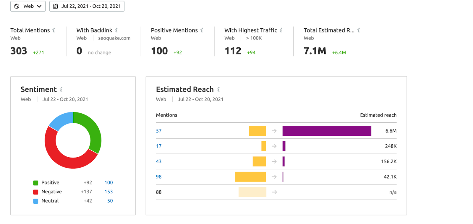Click the info icon beside Estimated Reach heading

(x=218, y=89)
